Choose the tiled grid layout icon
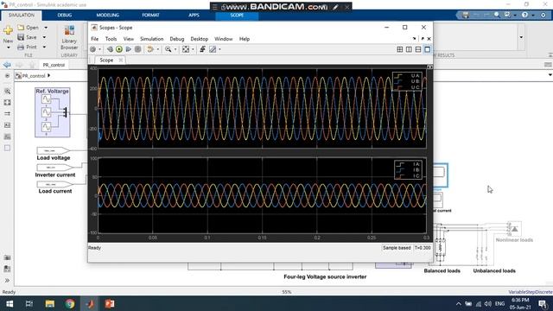Viewport: 553px width, 311px height. [399, 49]
